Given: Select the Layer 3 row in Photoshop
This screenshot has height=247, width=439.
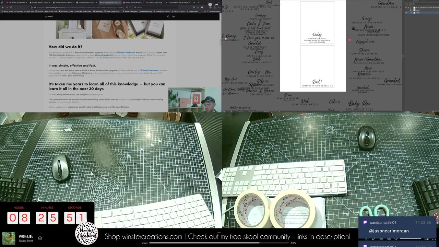Looking at the screenshot, I should (422, 10).
